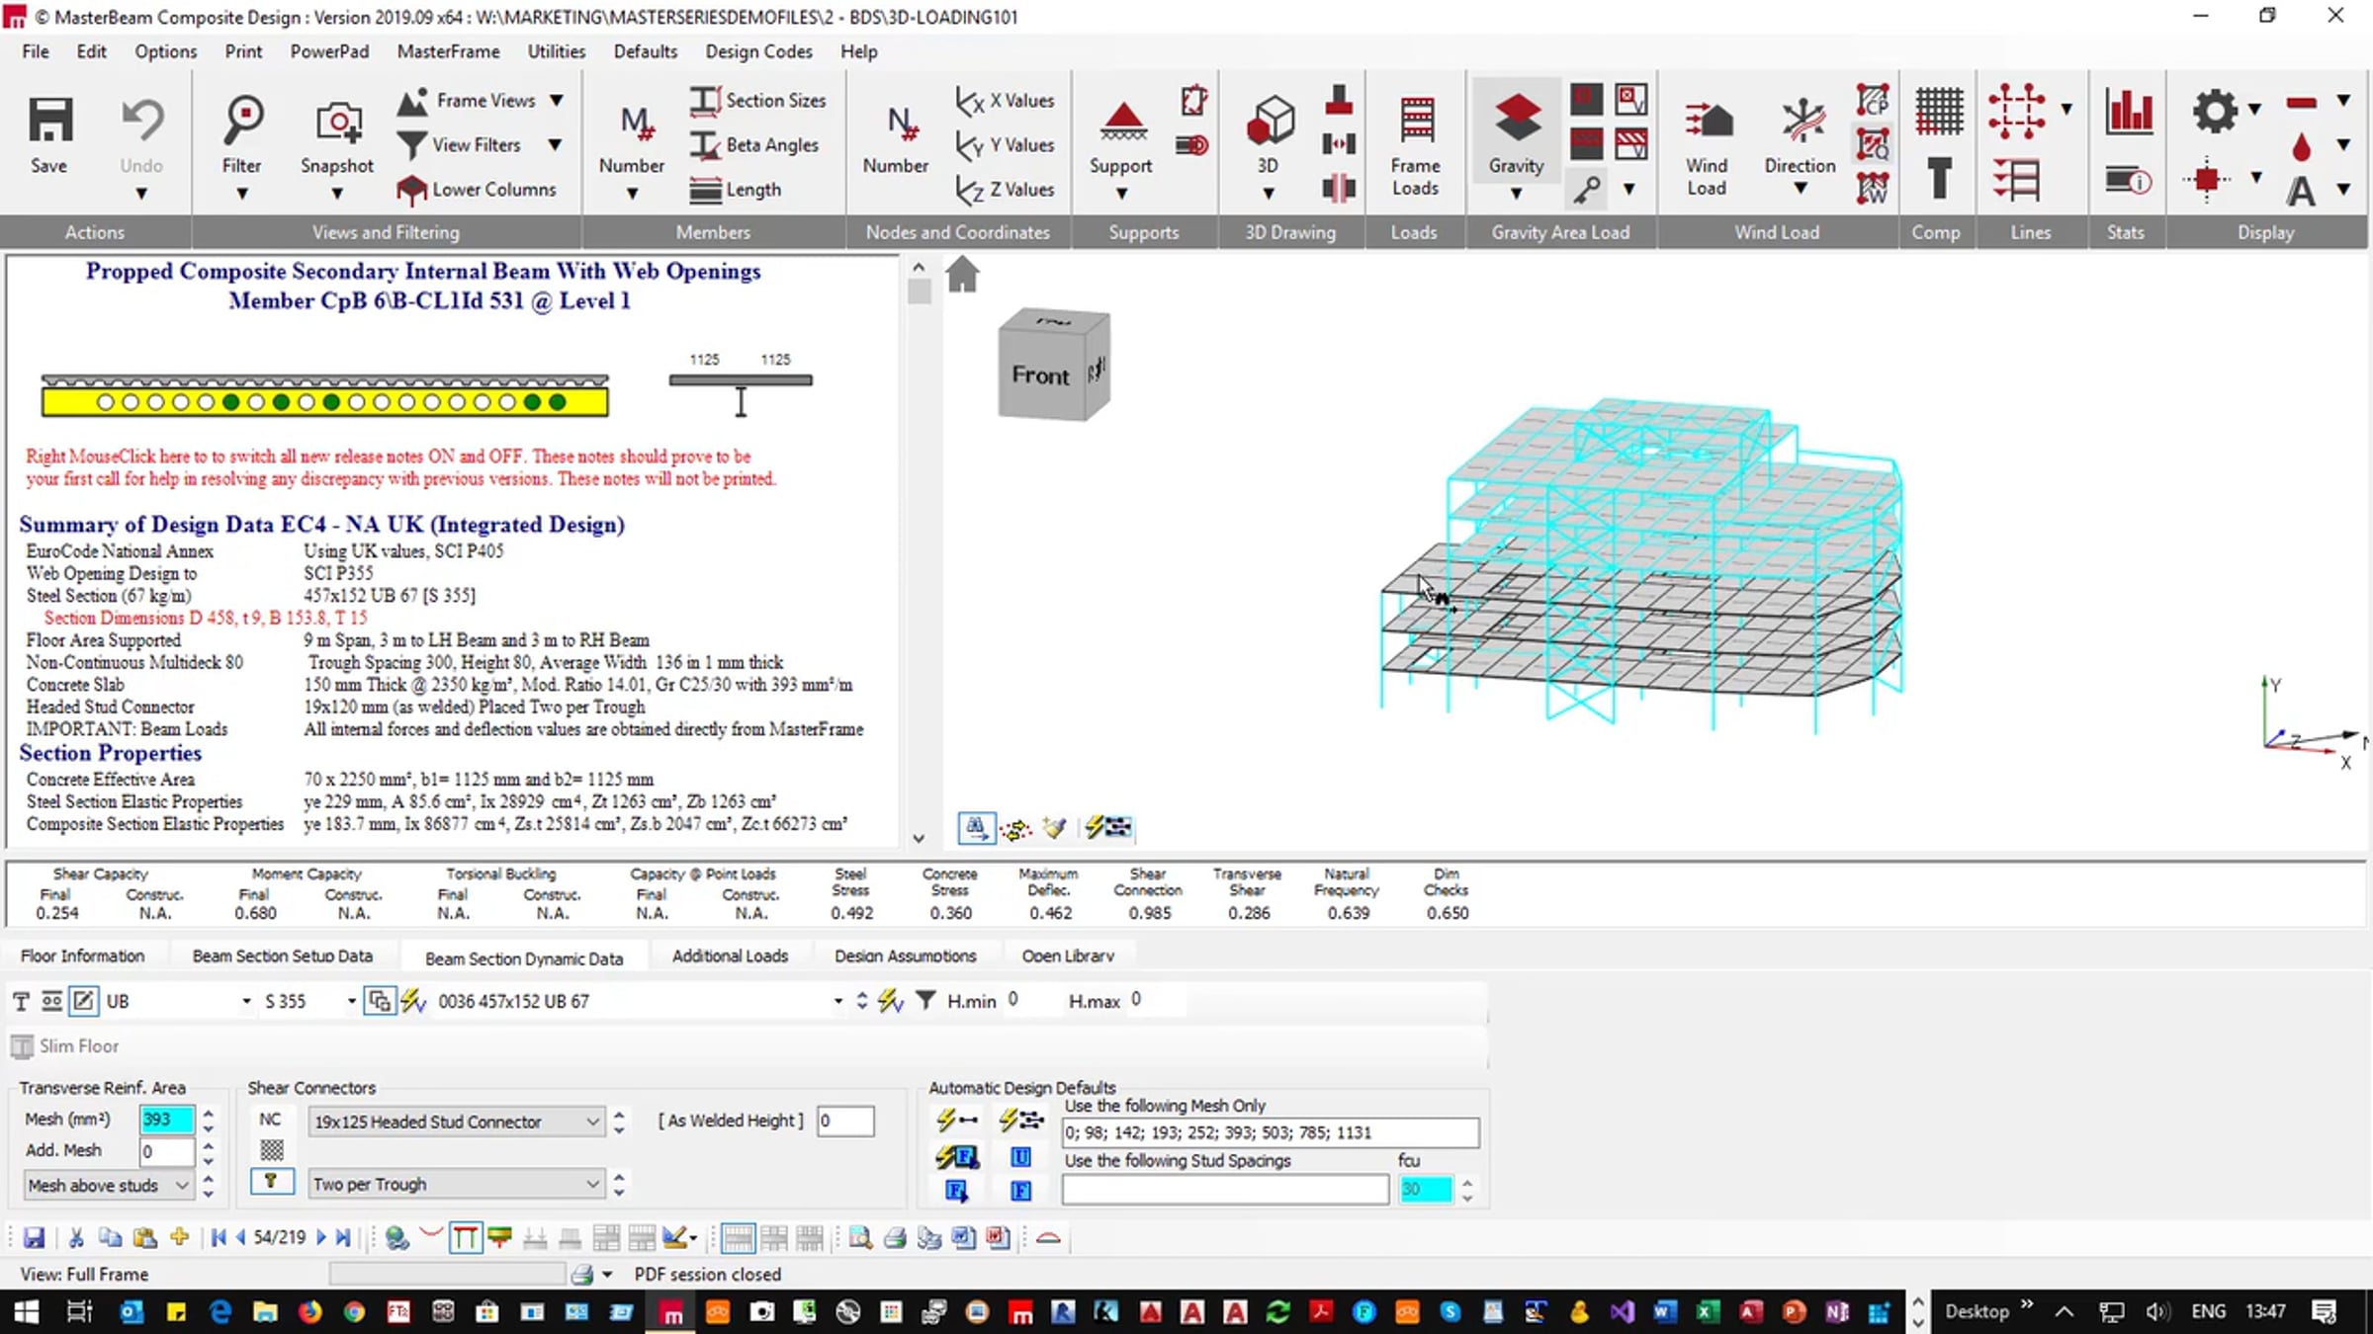Switch to Floor Information tab
This screenshot has width=2373, height=1334.
click(x=82, y=956)
